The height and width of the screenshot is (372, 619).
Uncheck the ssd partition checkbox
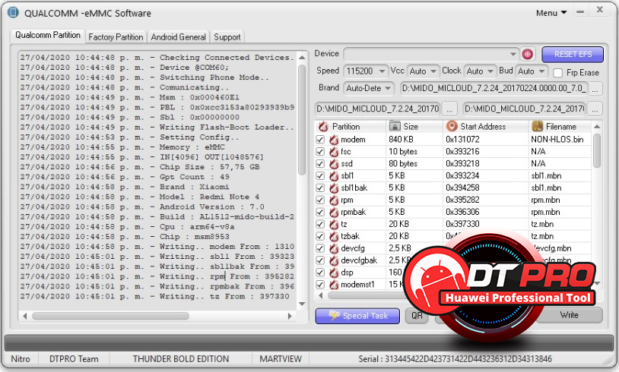click(320, 163)
